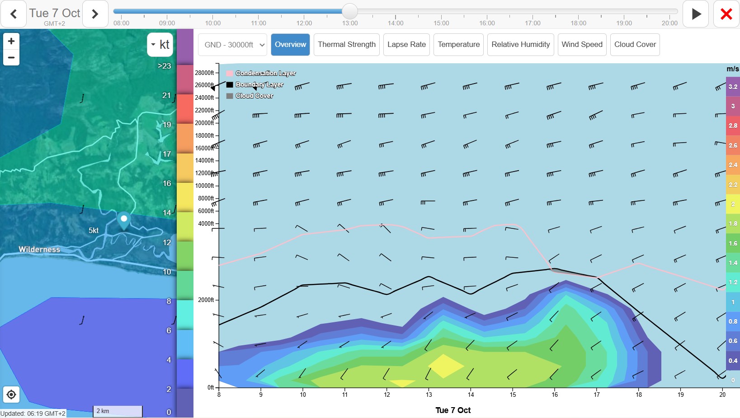The height and width of the screenshot is (418, 740).
Task: Zoom out on the map
Action: click(x=11, y=58)
